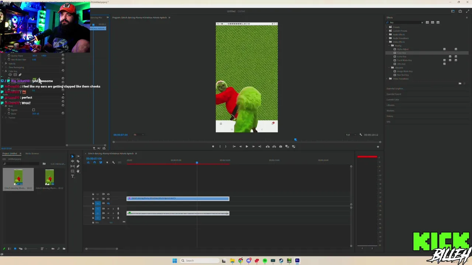Image resolution: width=472 pixels, height=265 pixels.
Task: Open the Essential Sound panel
Action: [x=393, y=94]
